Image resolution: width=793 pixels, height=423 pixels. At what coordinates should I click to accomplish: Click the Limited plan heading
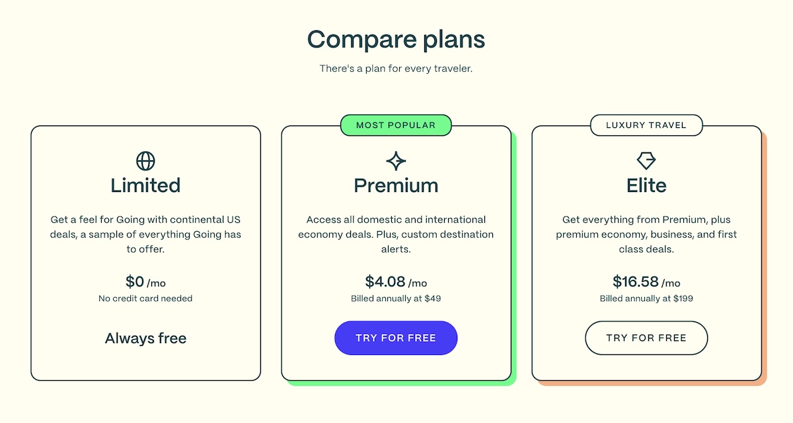click(x=145, y=185)
